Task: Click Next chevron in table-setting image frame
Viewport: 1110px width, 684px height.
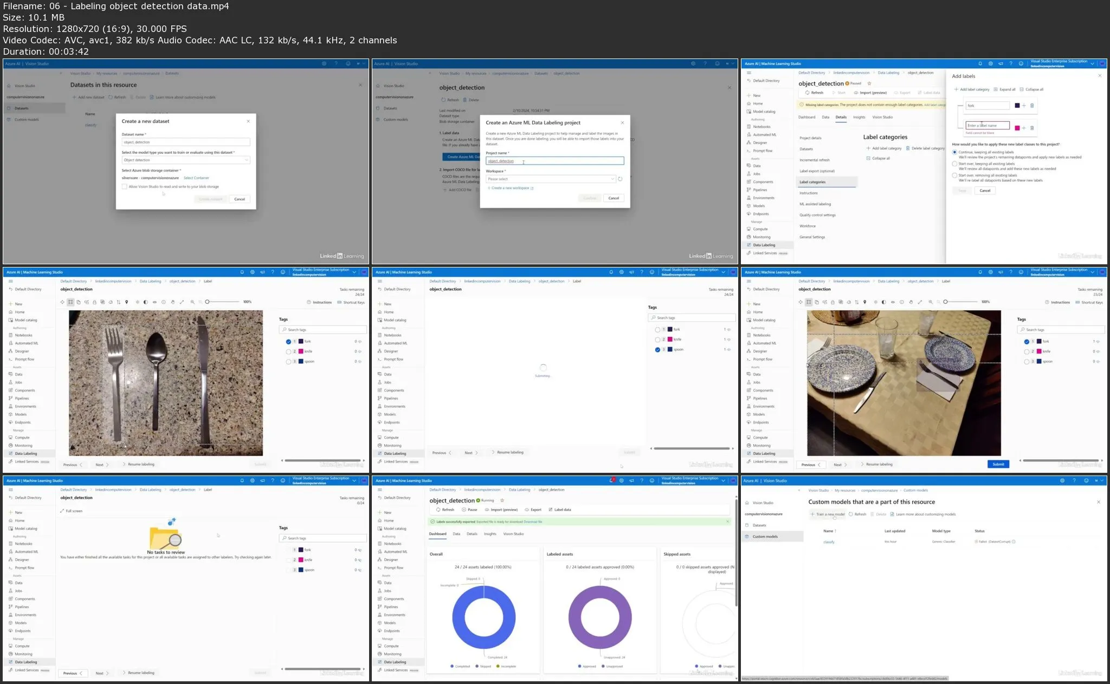Action: click(846, 465)
